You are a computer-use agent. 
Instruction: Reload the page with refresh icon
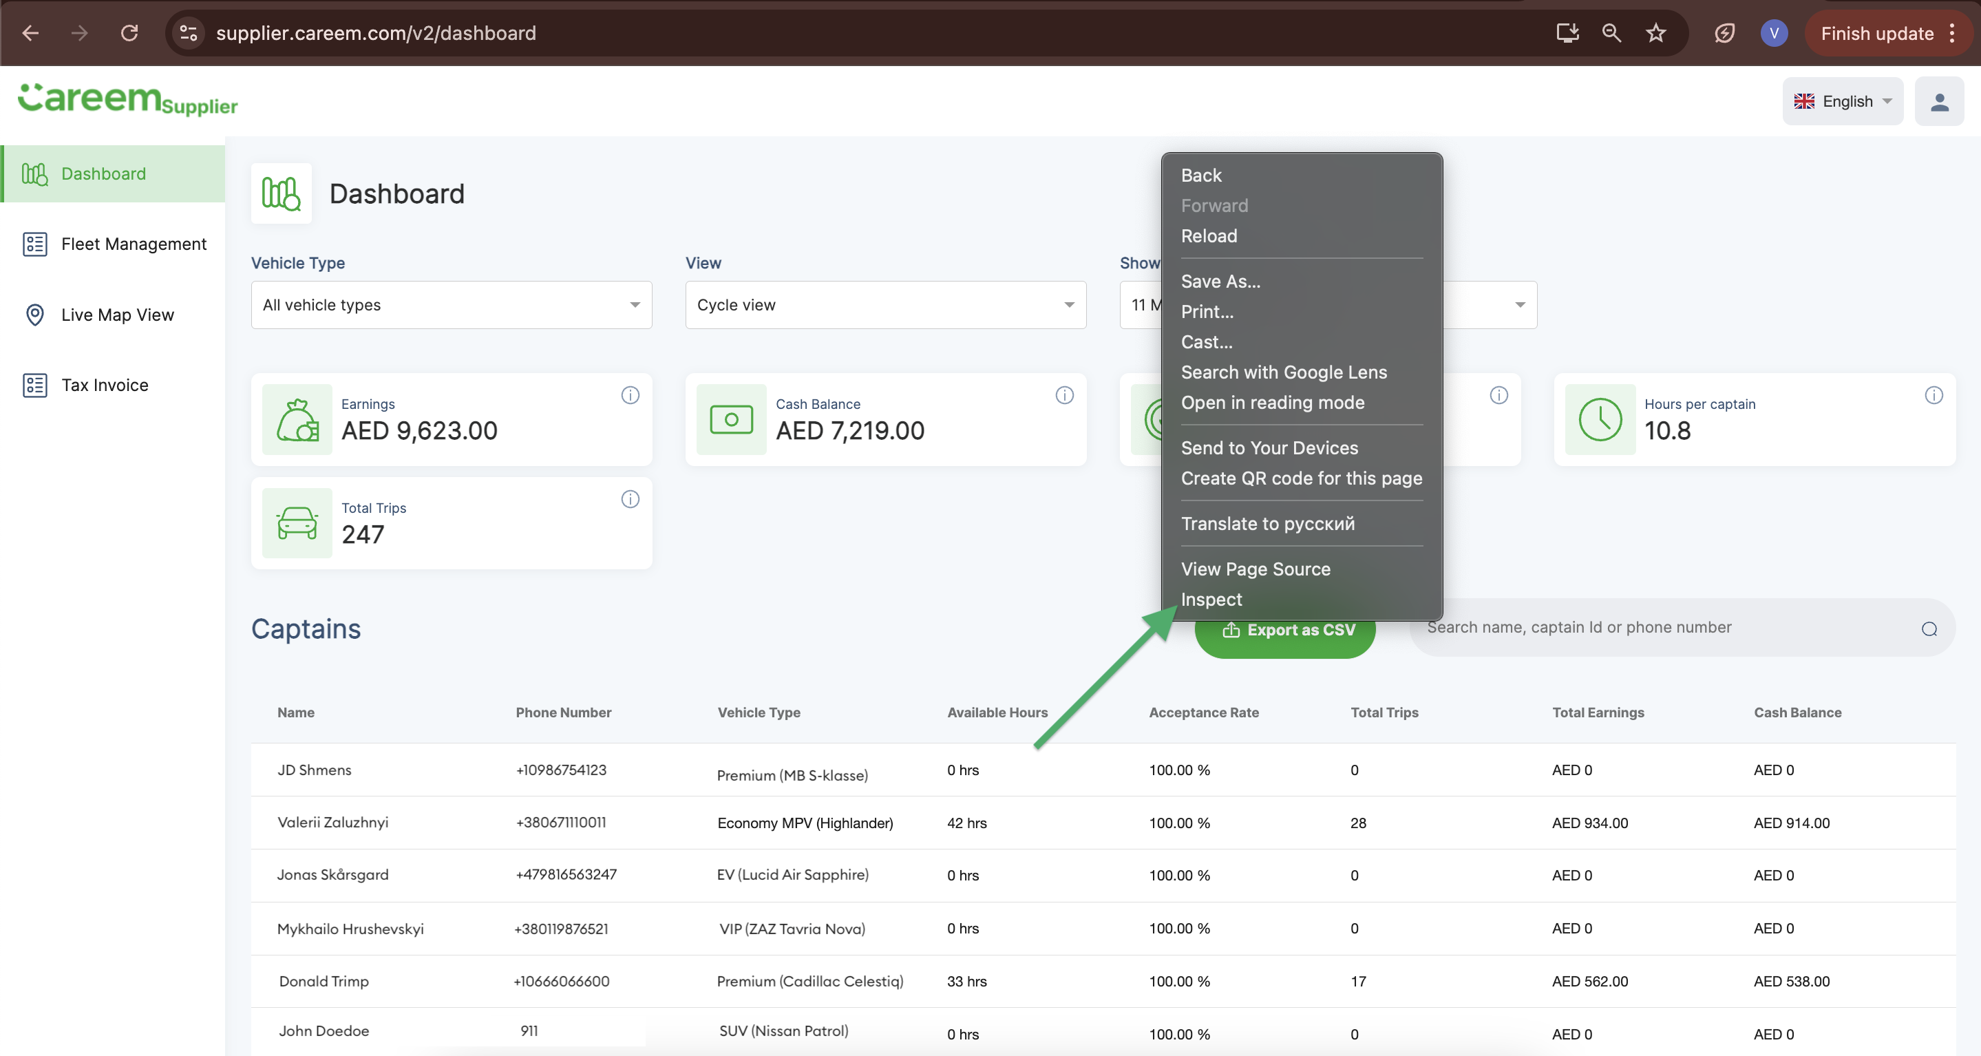tap(129, 33)
